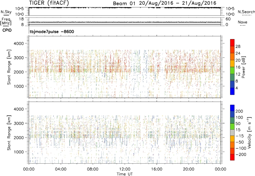Click the "Power [dB]" colorbar title
255x176 pixels.
click(243, 67)
